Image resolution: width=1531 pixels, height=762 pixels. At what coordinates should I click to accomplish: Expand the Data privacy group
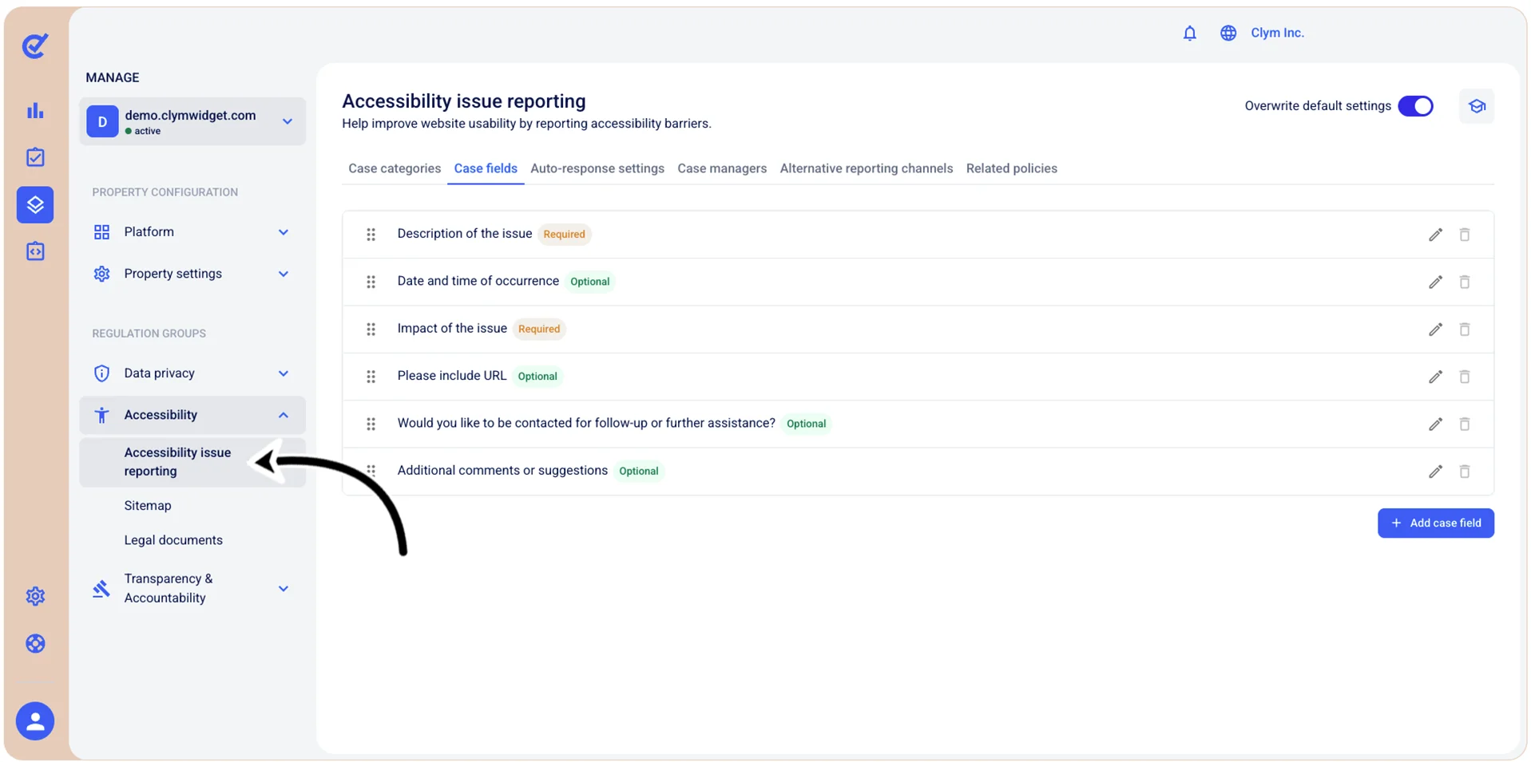[192, 373]
